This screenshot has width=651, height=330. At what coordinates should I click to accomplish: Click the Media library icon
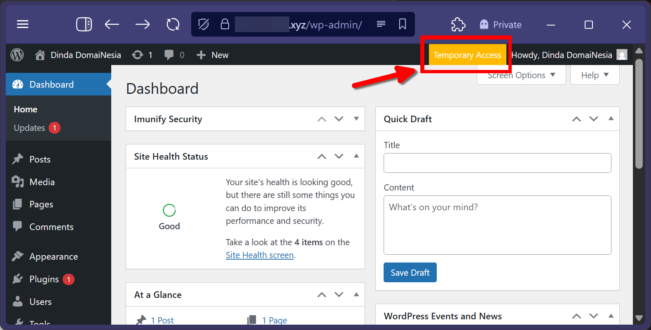18,181
